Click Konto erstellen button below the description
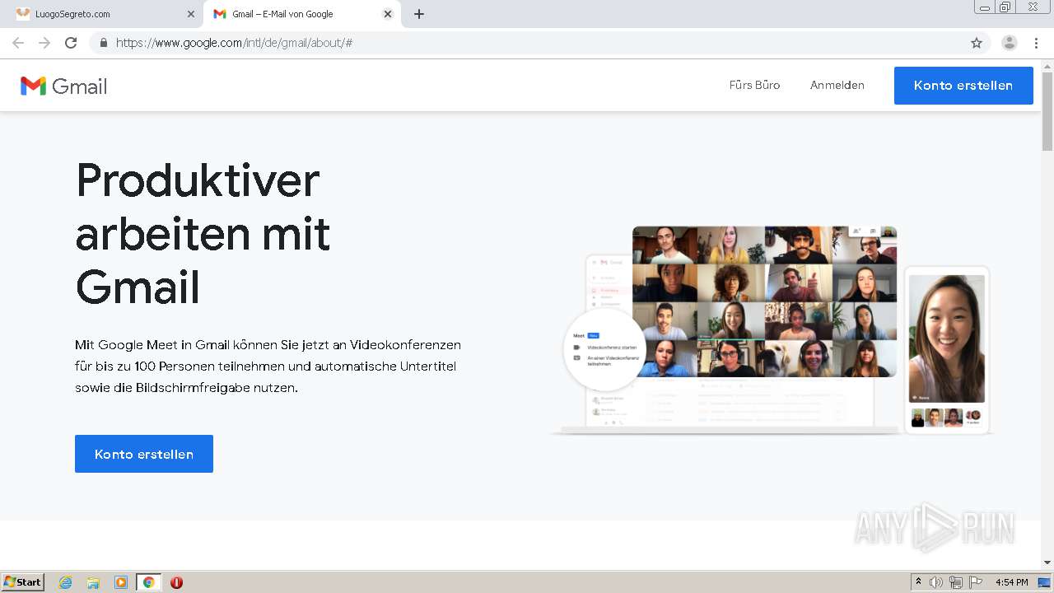 click(x=144, y=454)
